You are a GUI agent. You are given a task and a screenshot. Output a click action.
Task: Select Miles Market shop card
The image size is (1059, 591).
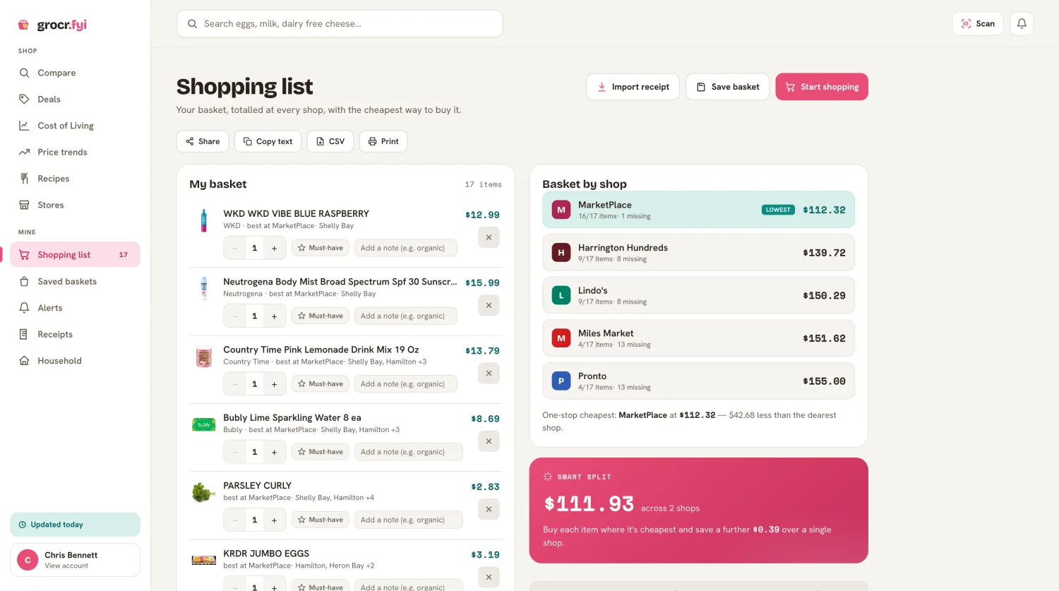698,338
